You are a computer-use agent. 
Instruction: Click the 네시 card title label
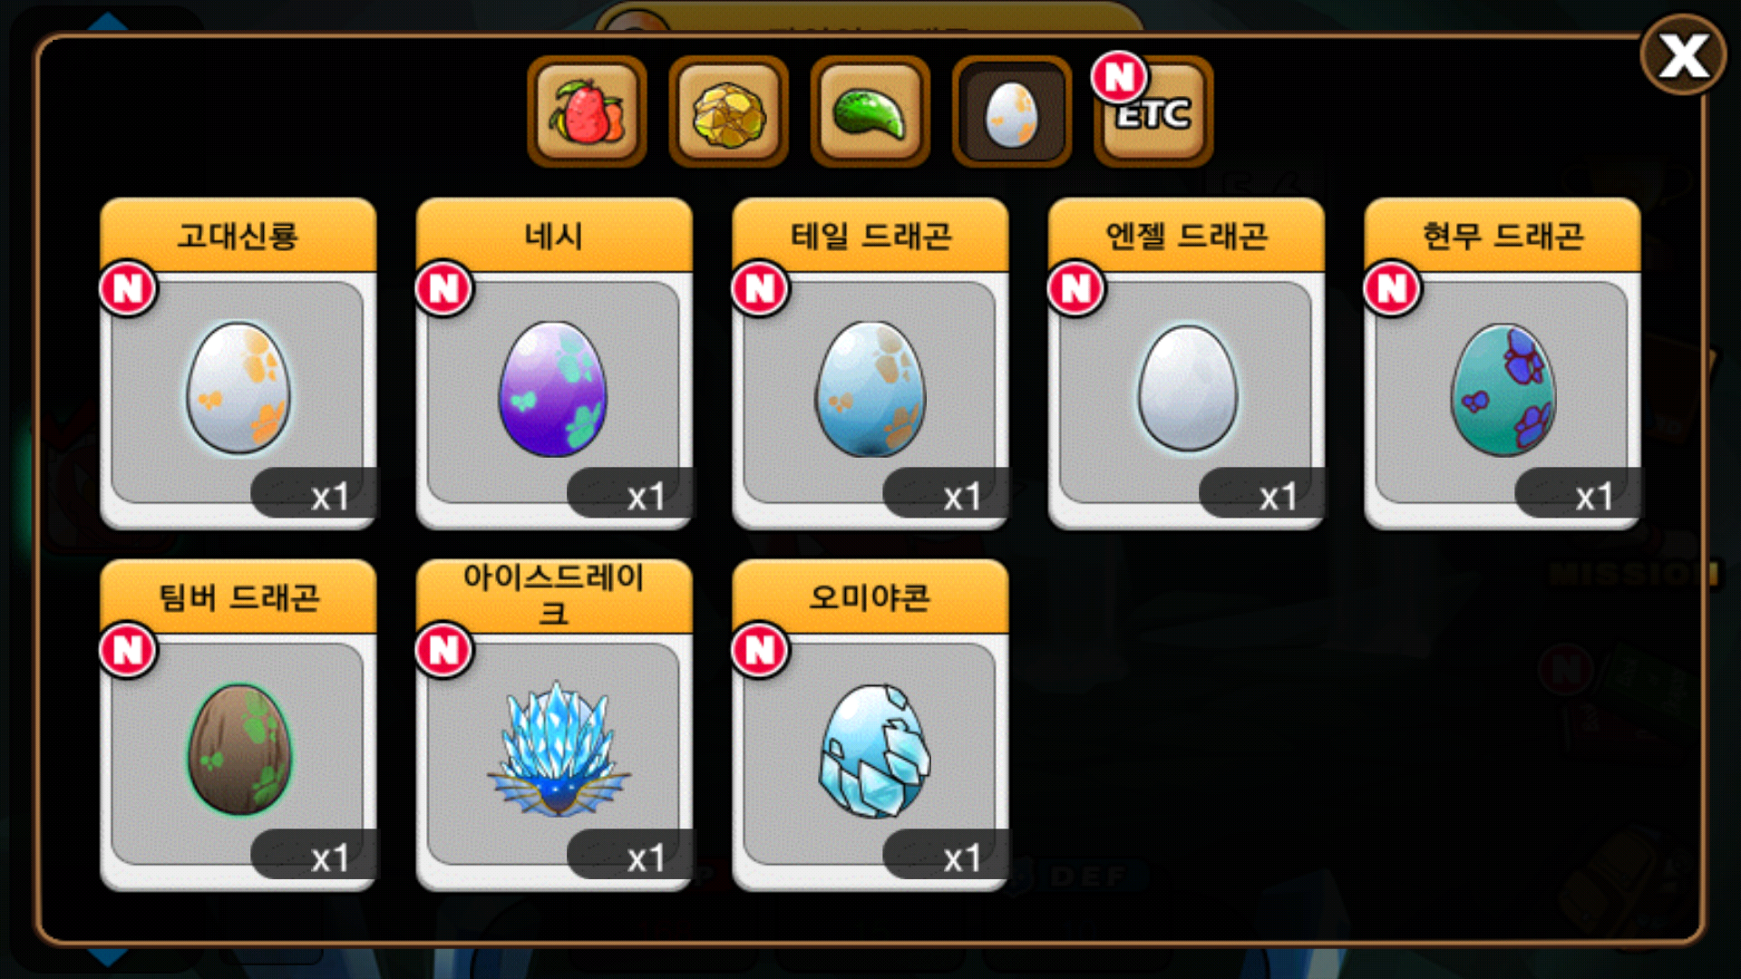point(553,236)
